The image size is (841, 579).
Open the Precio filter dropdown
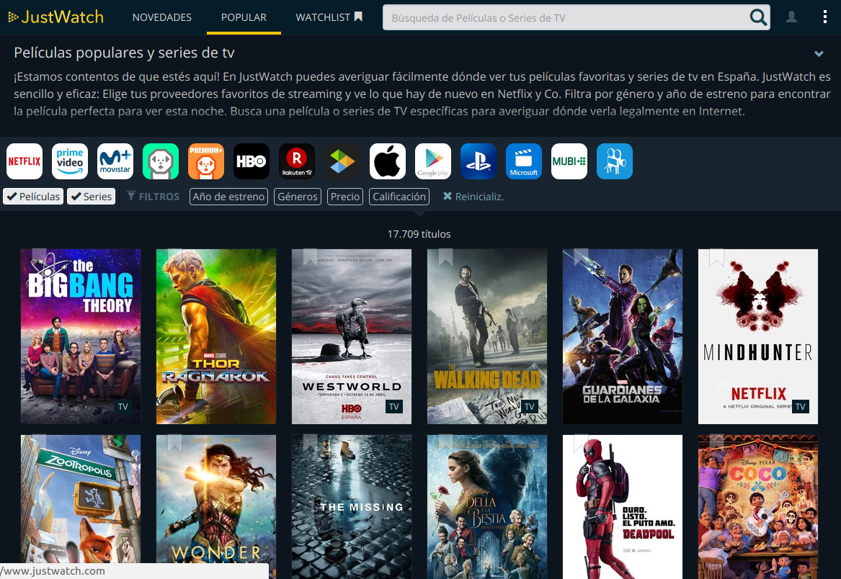click(x=345, y=197)
